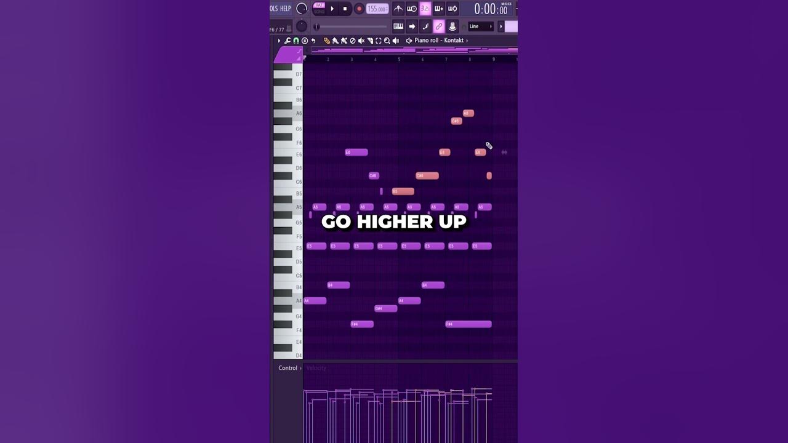Select the pink B5 note
Image resolution: width=788 pixels, height=443 pixels.
(403, 191)
